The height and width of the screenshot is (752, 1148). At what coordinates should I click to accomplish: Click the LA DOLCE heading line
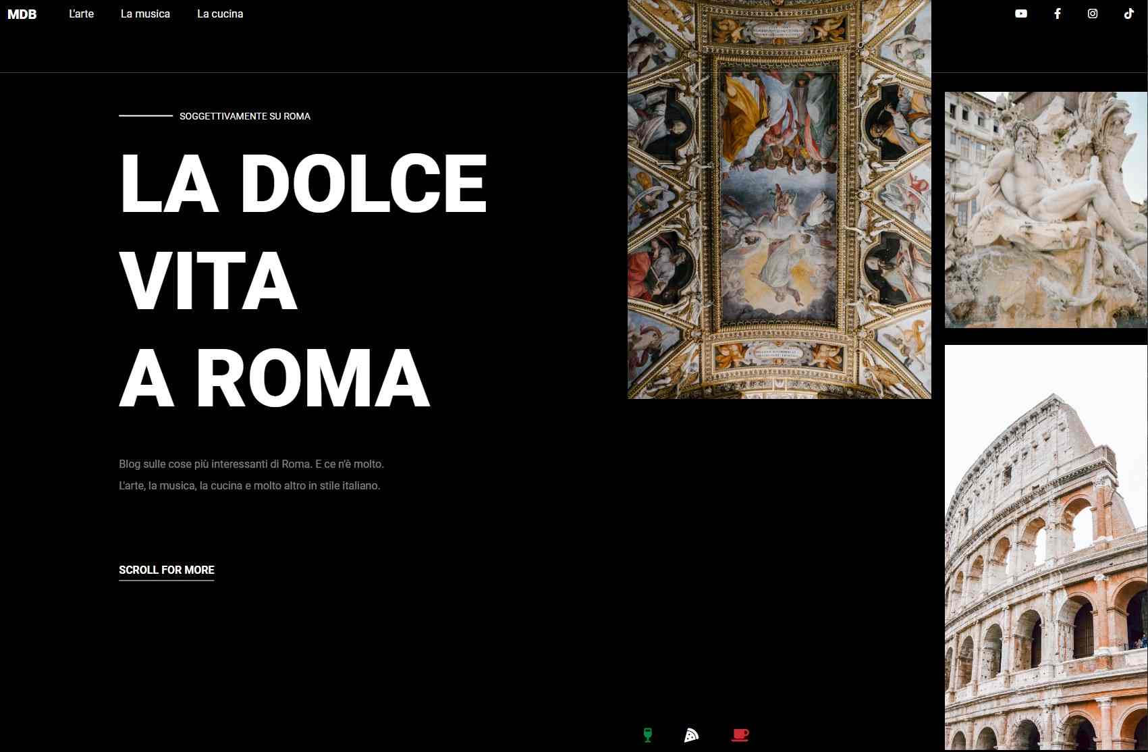303,183
